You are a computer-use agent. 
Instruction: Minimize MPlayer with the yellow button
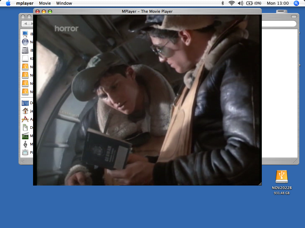(x=44, y=12)
